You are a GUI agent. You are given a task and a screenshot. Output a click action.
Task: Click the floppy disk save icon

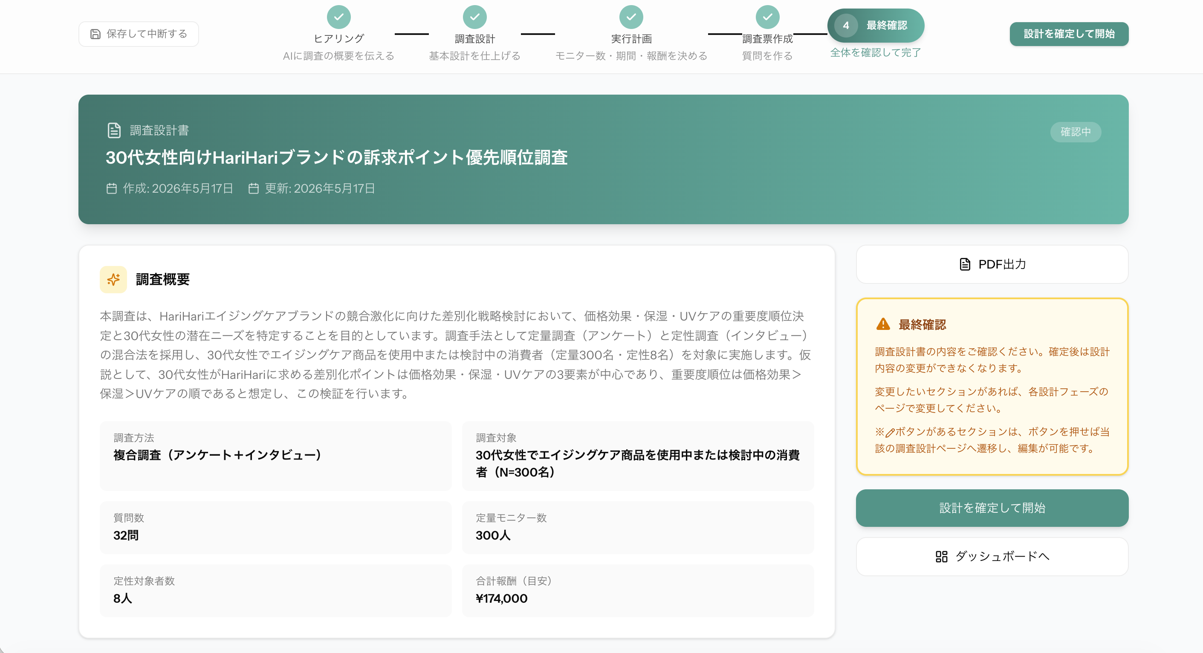click(95, 34)
